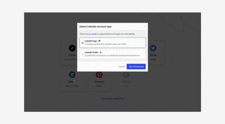Image resolution: width=225 pixels, height=124 pixels.
Task: Click the TikTok card title text
Action: (72, 55)
